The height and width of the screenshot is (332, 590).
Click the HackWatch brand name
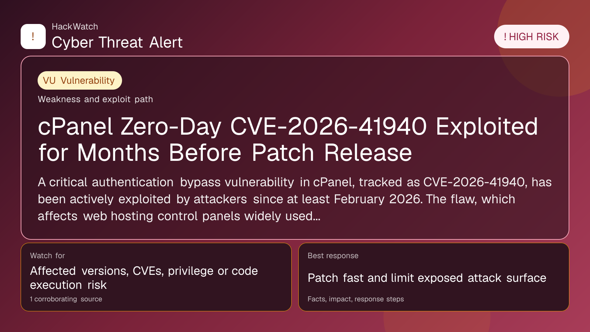coord(75,27)
